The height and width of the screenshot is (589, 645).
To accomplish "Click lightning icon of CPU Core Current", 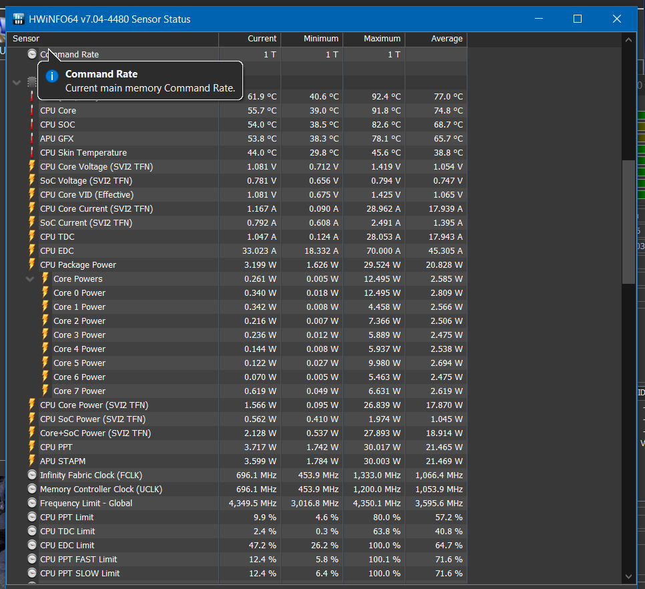I will [31, 208].
